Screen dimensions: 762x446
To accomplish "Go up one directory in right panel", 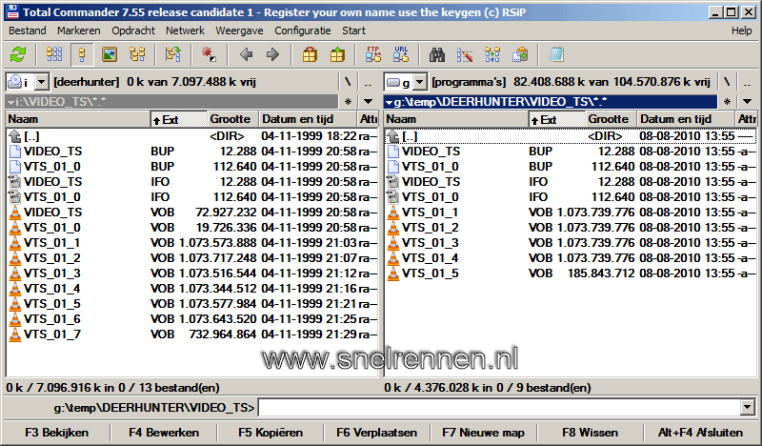I will pos(748,82).
